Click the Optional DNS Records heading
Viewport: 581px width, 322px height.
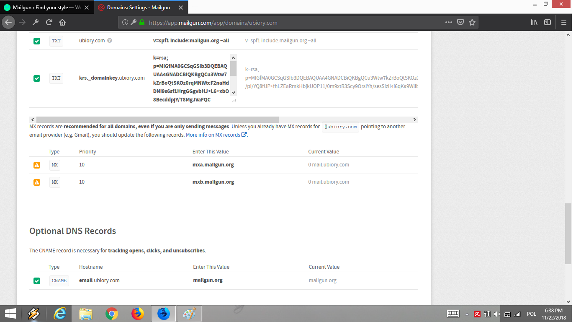point(72,231)
